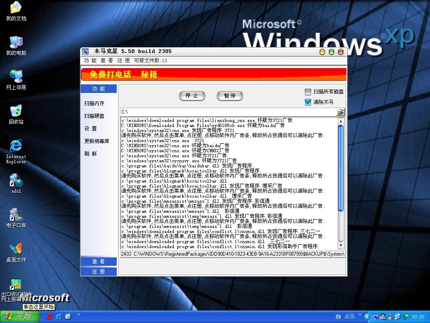
Task: Select the cnsmin.dll 发现彩信助手广告程序 log line
Action: pos(220,246)
